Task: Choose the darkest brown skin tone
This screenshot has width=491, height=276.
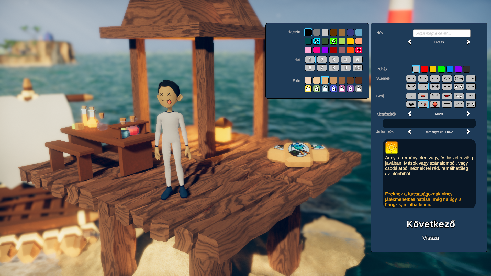Action: coord(359,80)
